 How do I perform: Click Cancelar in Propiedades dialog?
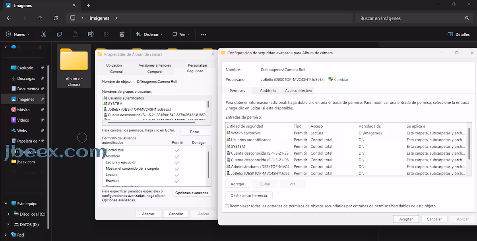click(176, 214)
